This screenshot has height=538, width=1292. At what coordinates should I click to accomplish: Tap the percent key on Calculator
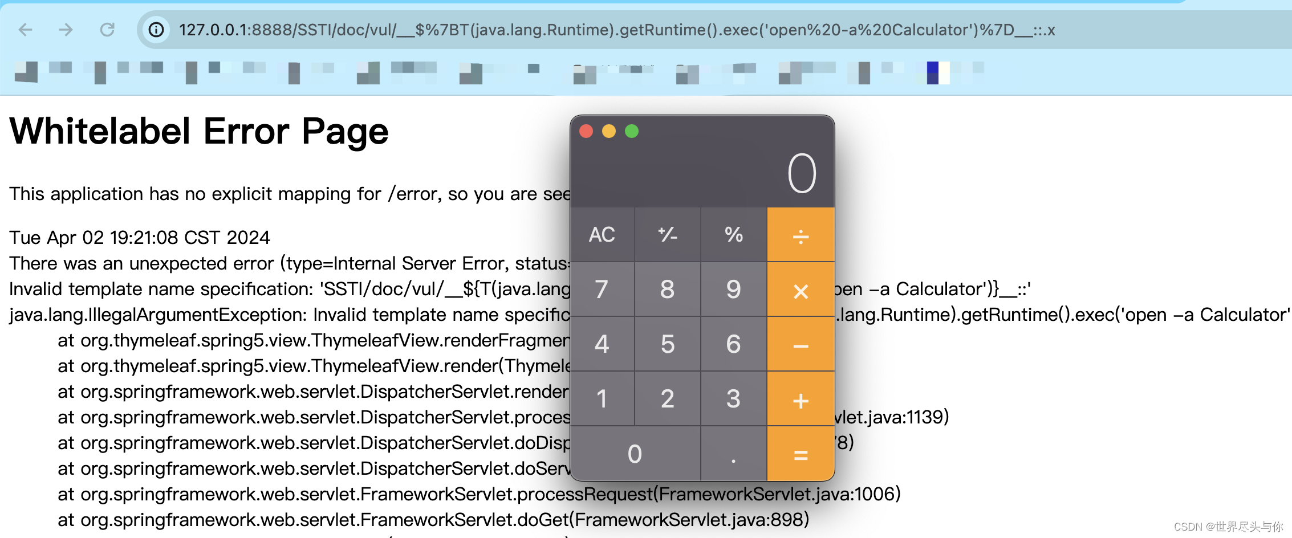(x=734, y=234)
